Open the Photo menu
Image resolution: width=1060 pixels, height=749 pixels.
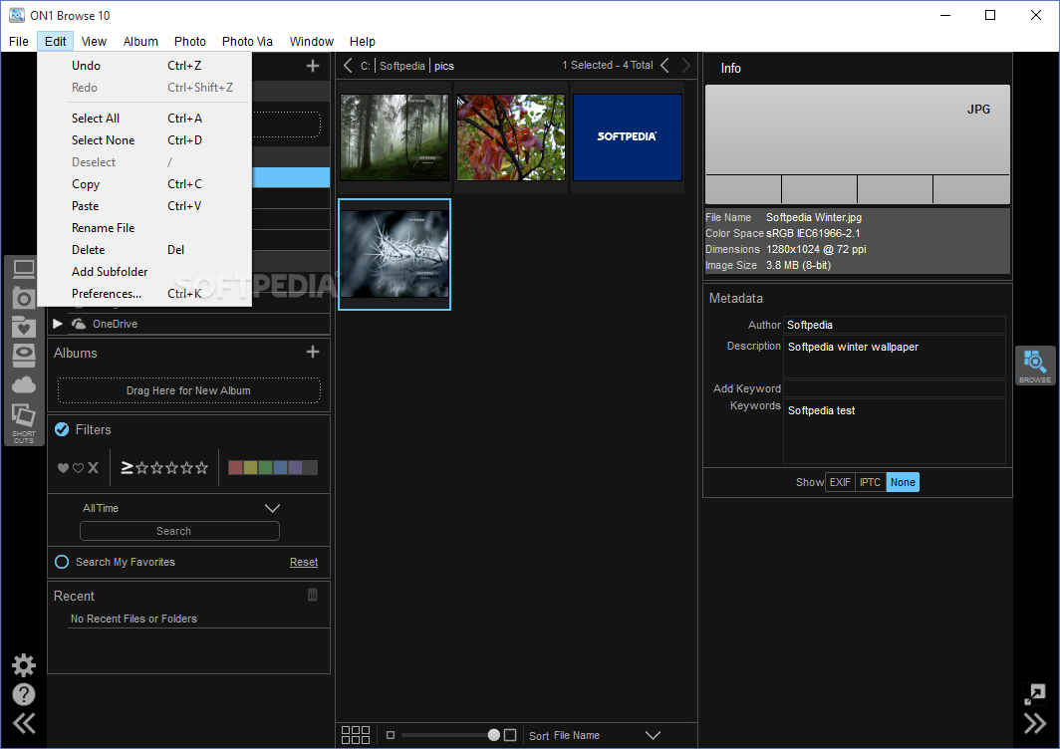coord(190,41)
